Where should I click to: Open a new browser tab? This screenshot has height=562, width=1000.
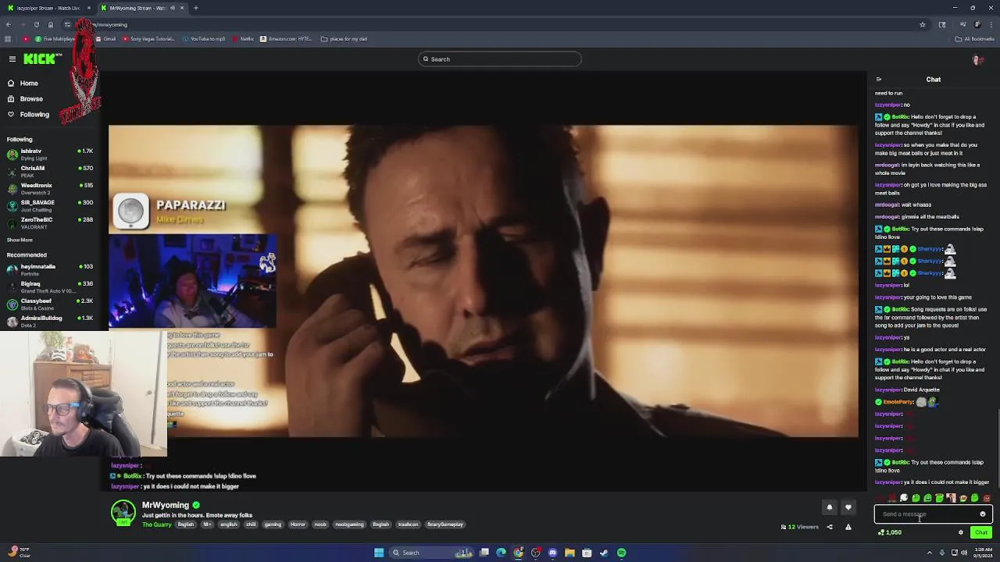pos(196,8)
